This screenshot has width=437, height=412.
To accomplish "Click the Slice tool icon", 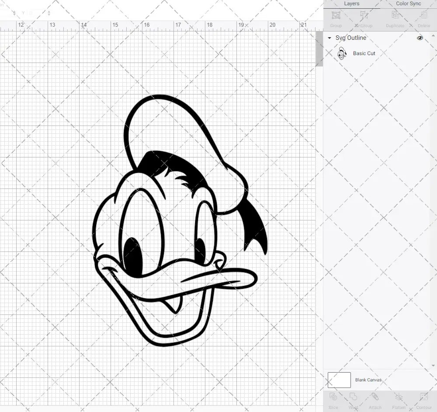I will point(333,397).
